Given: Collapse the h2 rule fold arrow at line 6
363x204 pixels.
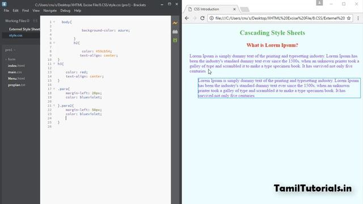Looking at the screenshot, I should click(x=54, y=43).
